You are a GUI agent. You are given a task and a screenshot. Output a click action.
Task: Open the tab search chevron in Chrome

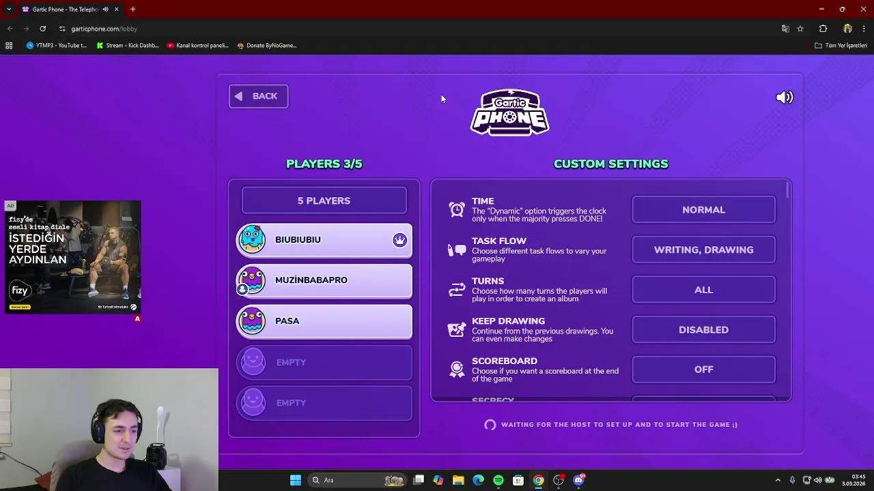click(9, 10)
